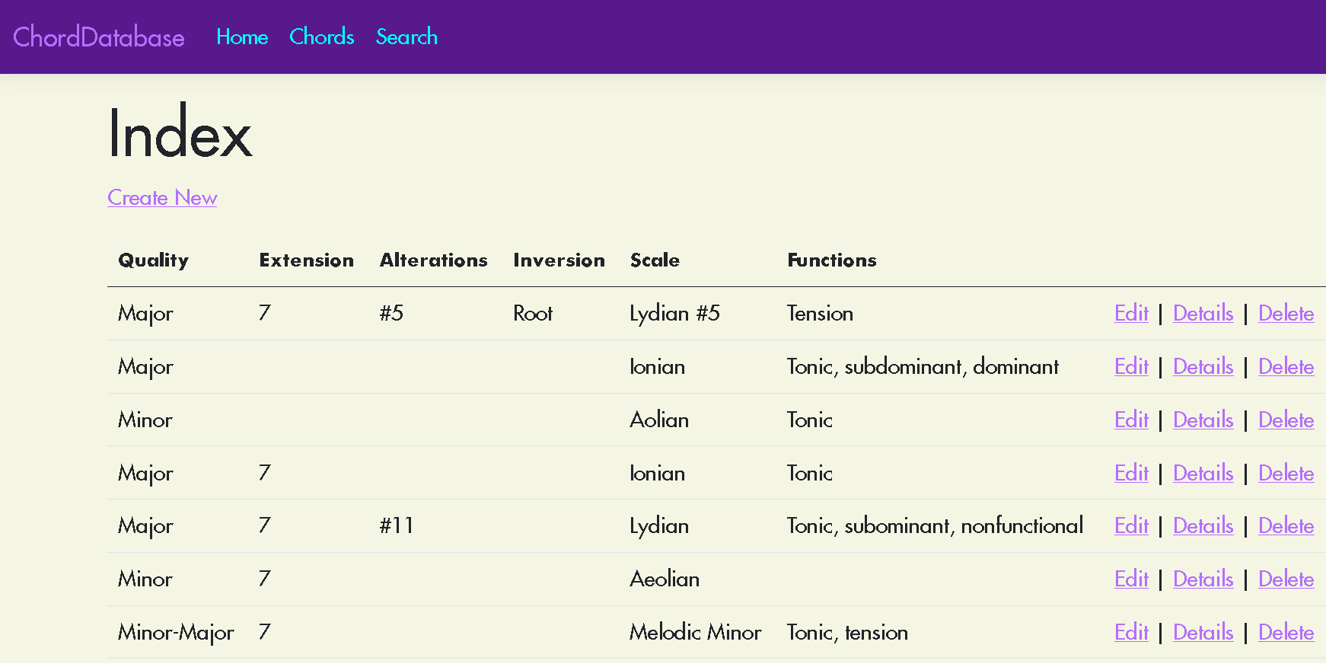Screen dimensions: 1326x664
Task: View details for the Aeolian chord
Action: point(1203,579)
